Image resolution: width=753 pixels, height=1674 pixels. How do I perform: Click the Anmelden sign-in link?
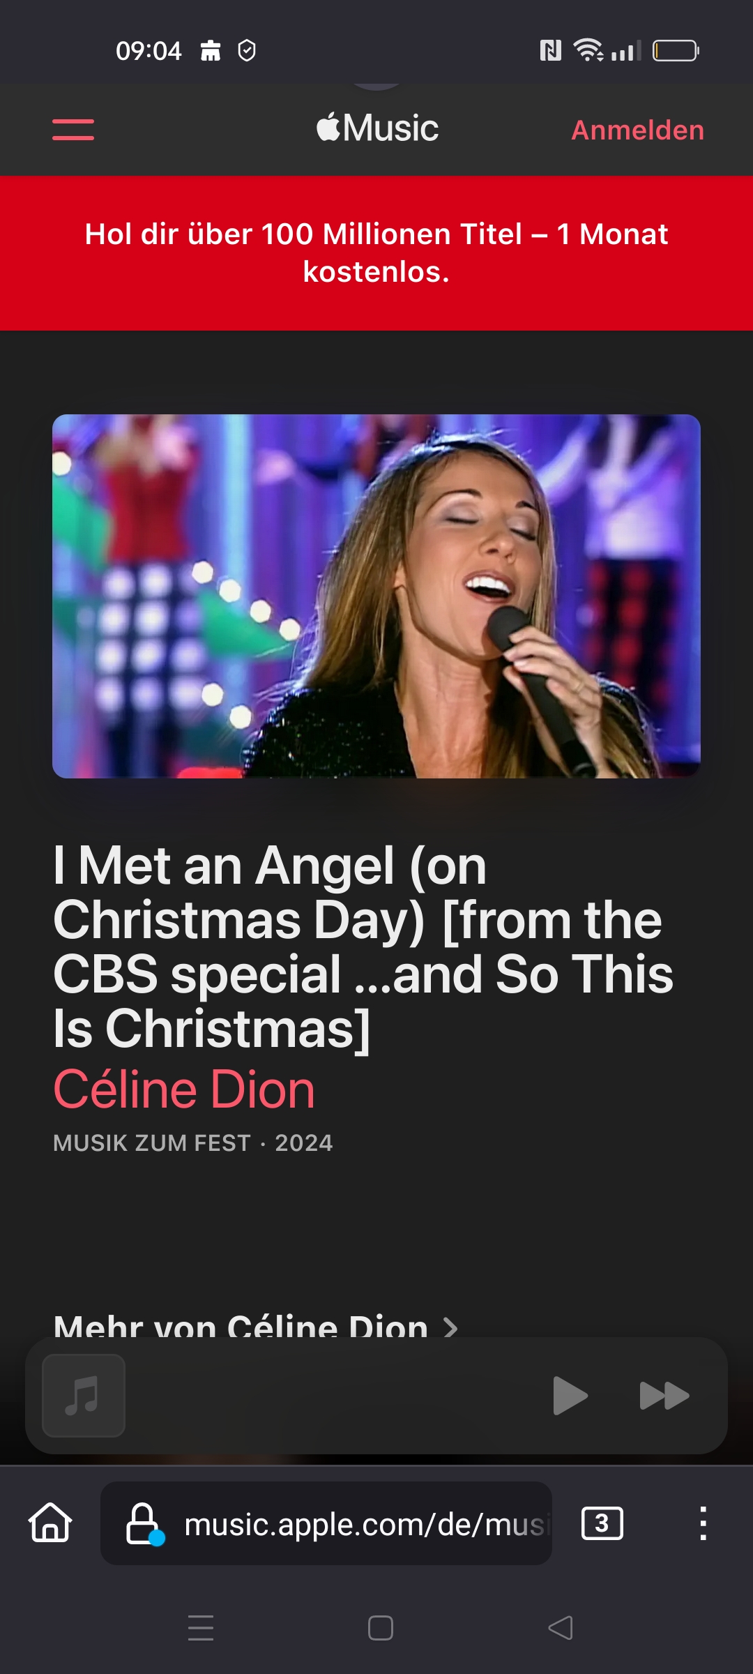point(637,130)
